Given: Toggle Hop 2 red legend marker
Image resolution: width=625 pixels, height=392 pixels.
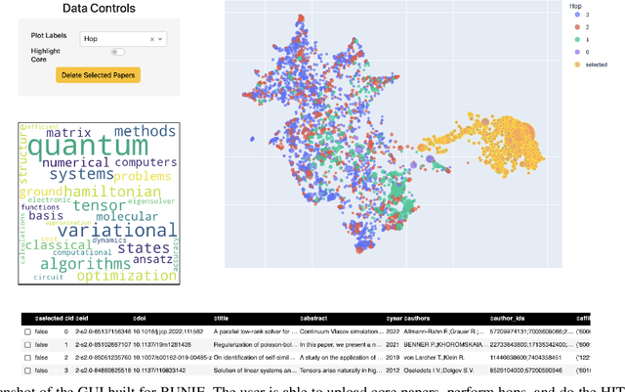Looking at the screenshot, I should point(577,26).
